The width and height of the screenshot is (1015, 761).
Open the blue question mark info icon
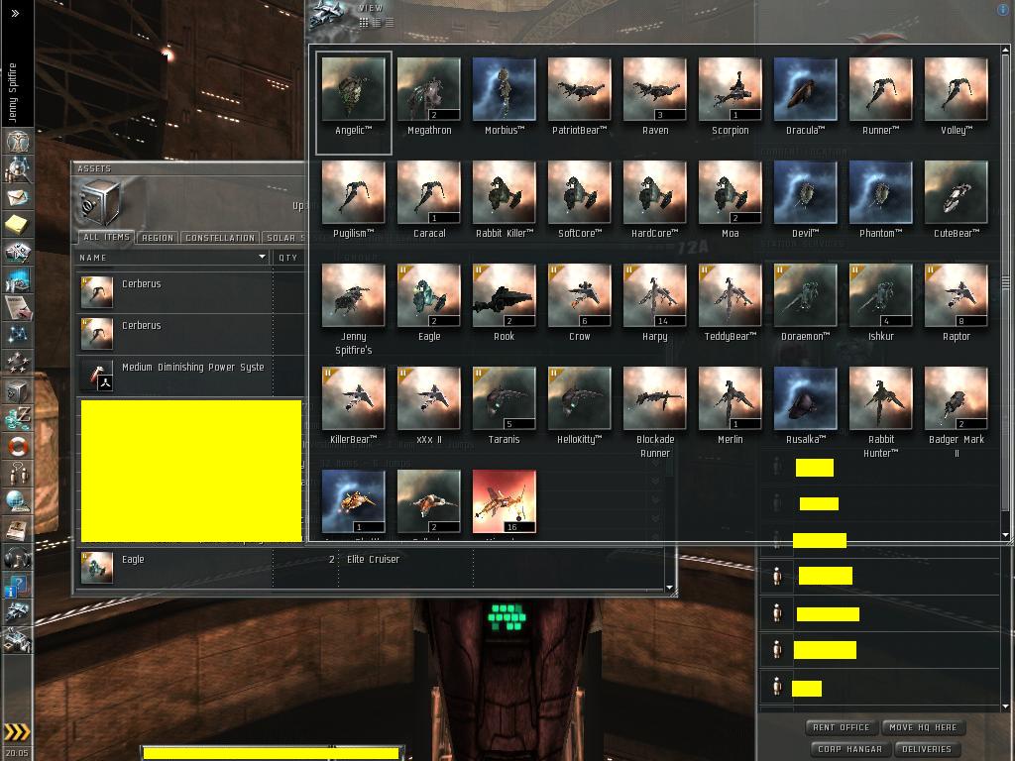tap(18, 586)
